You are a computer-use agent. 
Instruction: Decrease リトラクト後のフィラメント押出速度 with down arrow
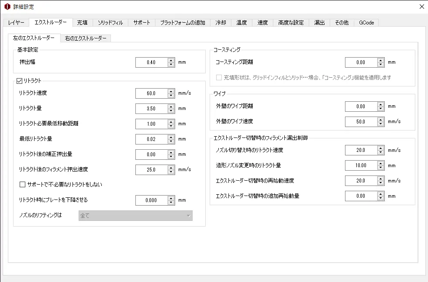pyautogui.click(x=171, y=172)
